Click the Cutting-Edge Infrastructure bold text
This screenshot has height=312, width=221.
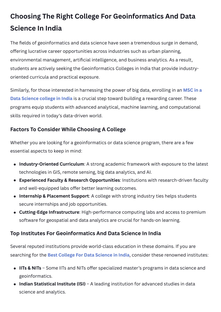[x=49, y=212]
